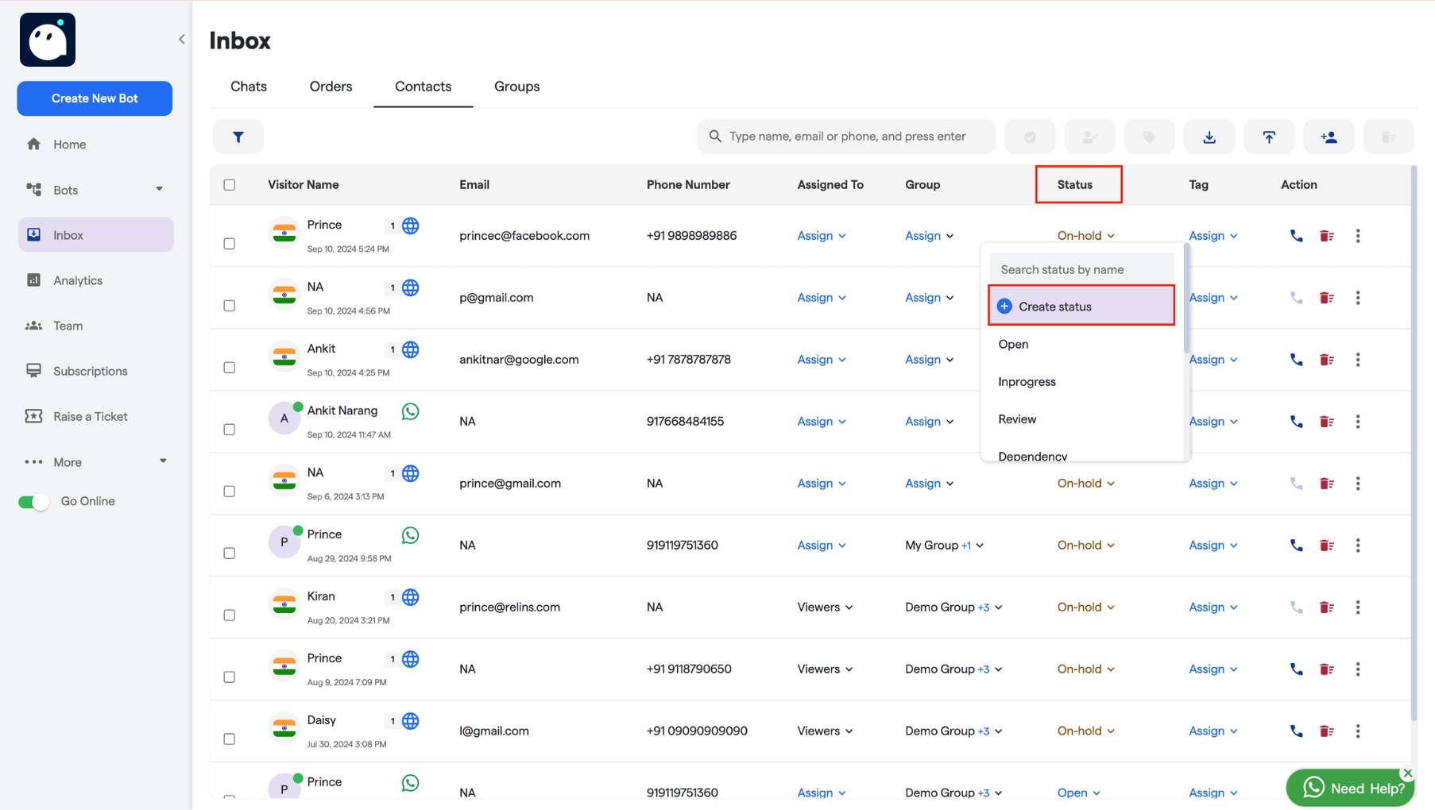
Task: Click the Contacts tab label
Action: pos(424,87)
